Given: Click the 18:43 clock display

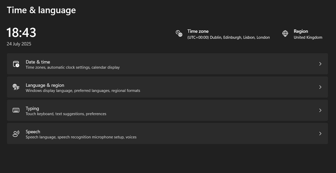Looking at the screenshot, I should pos(21,33).
